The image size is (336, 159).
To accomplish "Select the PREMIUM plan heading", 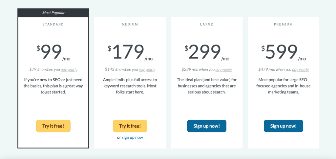I will coord(283,24).
